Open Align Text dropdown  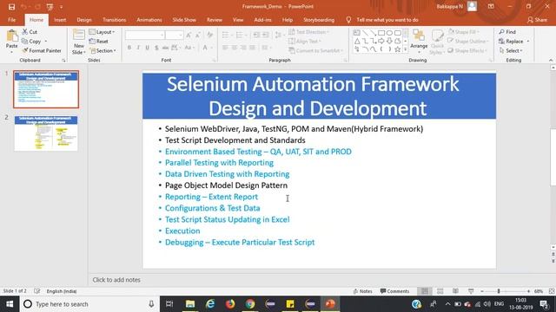pos(305,42)
